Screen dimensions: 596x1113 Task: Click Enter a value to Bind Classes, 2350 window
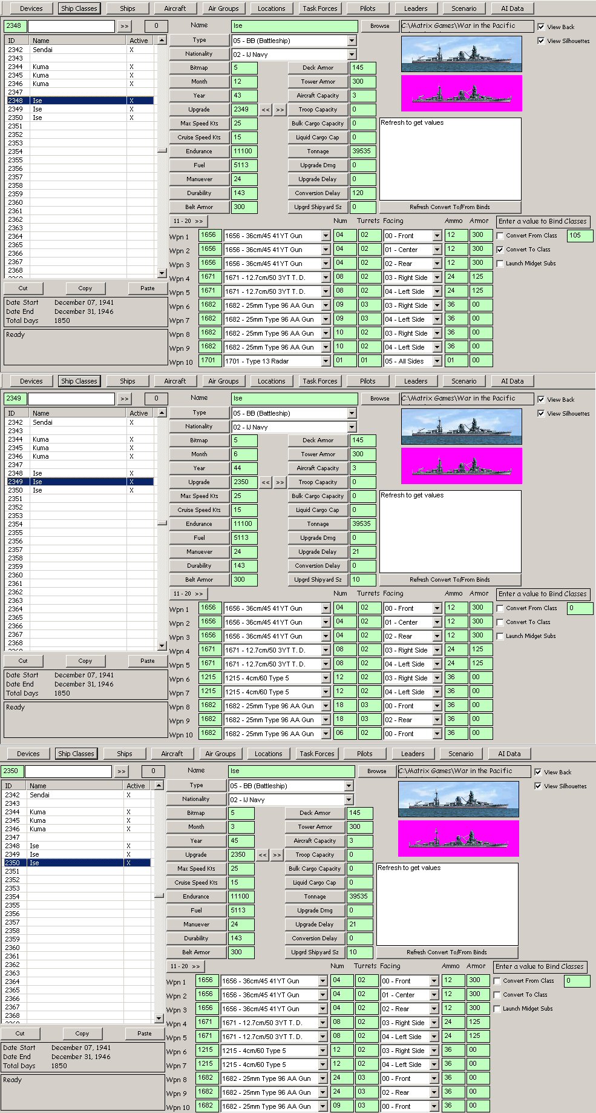click(539, 967)
